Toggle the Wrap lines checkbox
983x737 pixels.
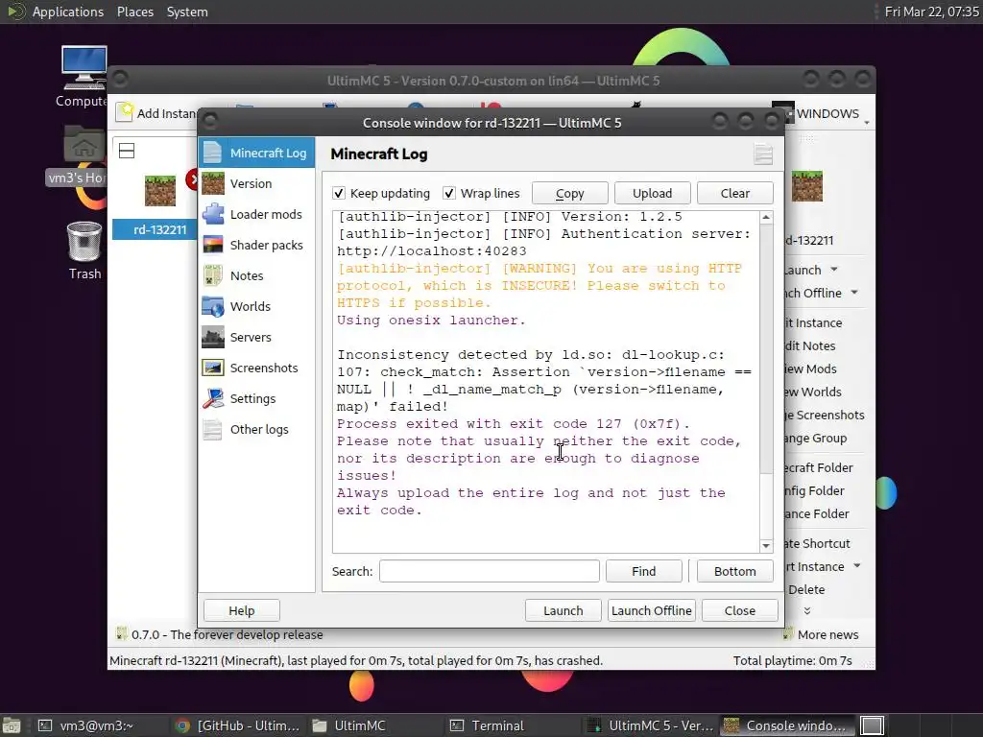[x=449, y=193]
